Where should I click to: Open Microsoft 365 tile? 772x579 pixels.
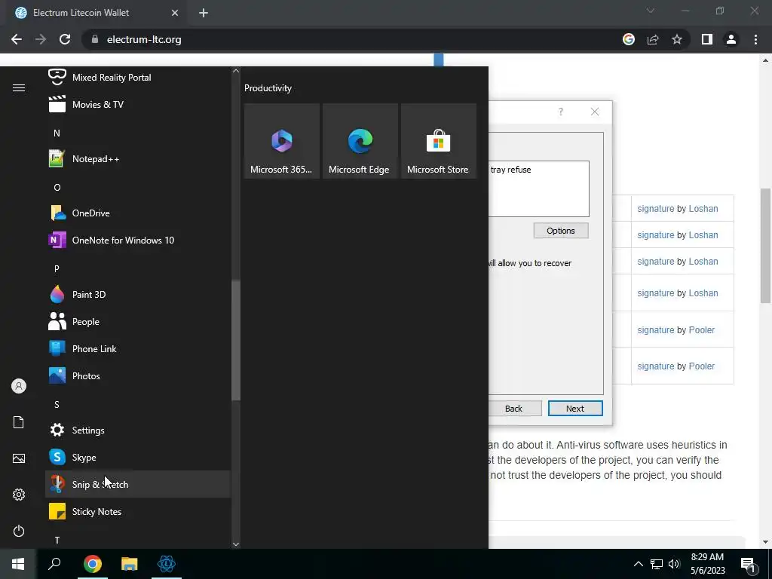[282, 141]
